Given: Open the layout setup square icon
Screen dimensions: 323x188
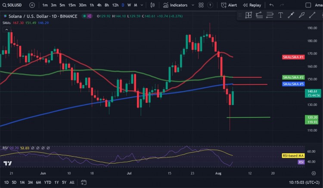Looking at the screenshot, I should [308, 5].
